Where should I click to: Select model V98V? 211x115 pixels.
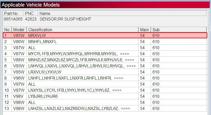[x=19, y=96]
